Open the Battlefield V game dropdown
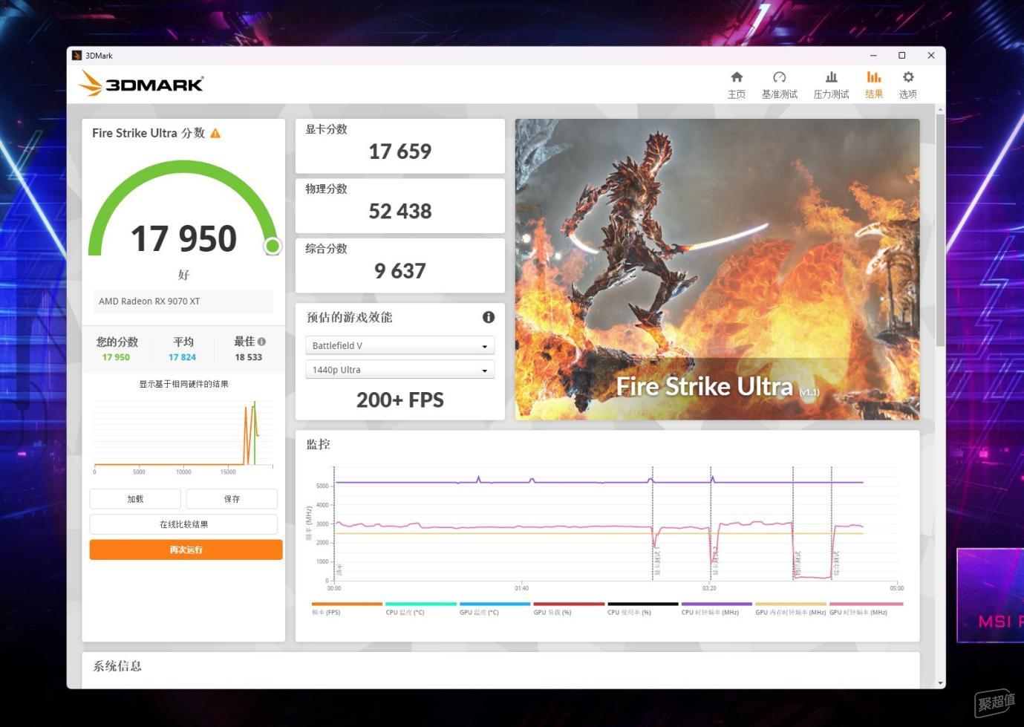This screenshot has height=727, width=1024. [x=400, y=345]
